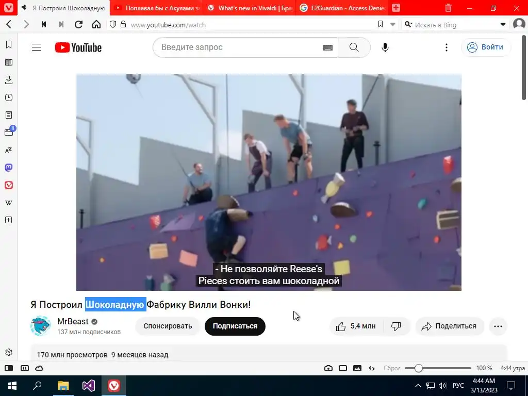Screen dimensions: 528x396
Task: Open Visual Studio from taskbar
Action: (89, 386)
